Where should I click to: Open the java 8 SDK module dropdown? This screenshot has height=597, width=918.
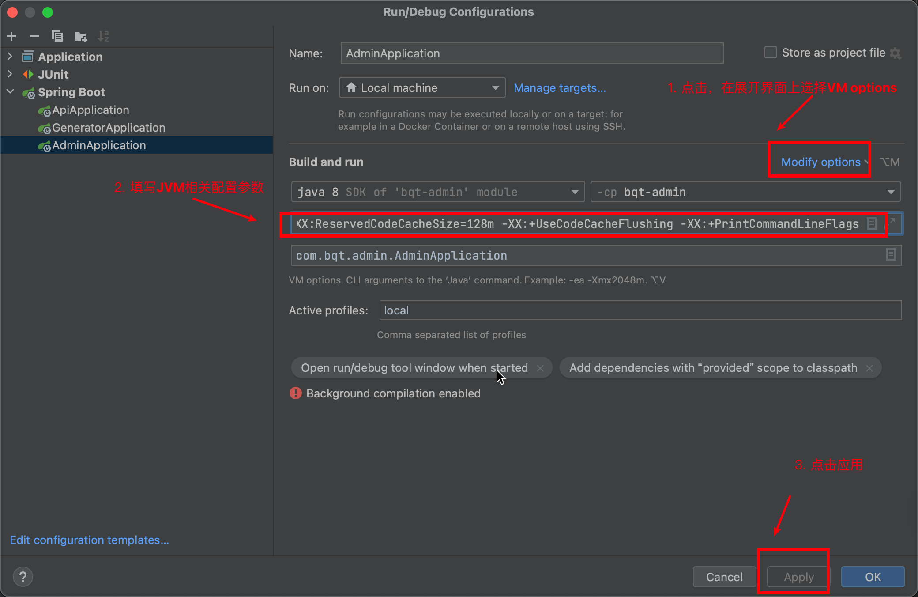tap(438, 192)
